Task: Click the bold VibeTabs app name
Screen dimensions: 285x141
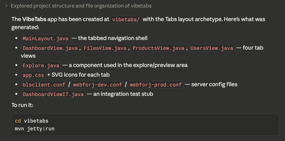Action: click(34, 19)
